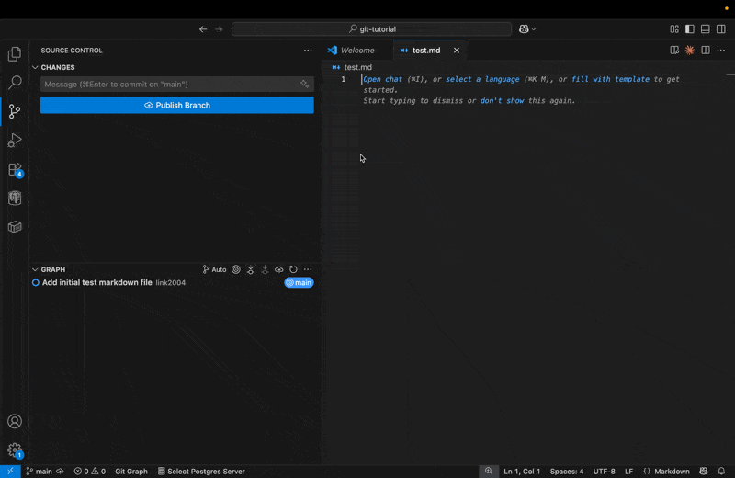The image size is (735, 478).
Task: Close the test.md tab
Action: (x=457, y=51)
